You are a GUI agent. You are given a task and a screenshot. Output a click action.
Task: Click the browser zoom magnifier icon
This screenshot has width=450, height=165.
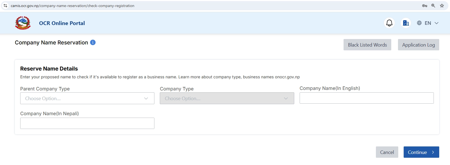(433, 6)
